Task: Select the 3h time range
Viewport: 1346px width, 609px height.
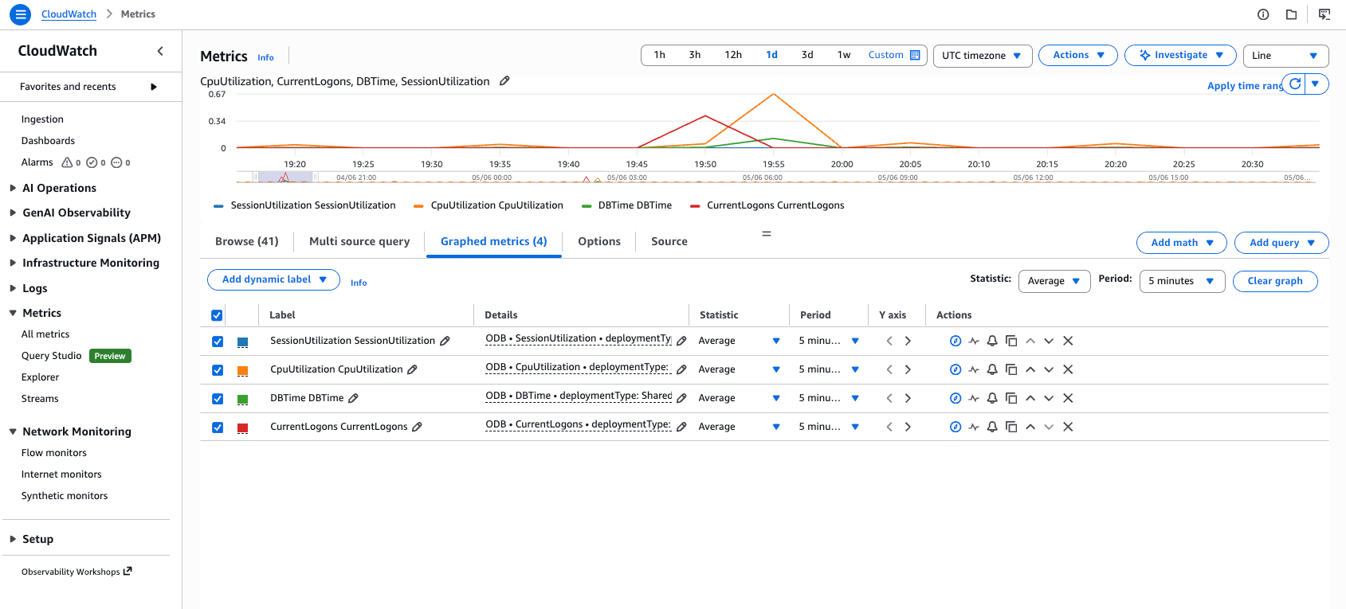Action: click(695, 55)
